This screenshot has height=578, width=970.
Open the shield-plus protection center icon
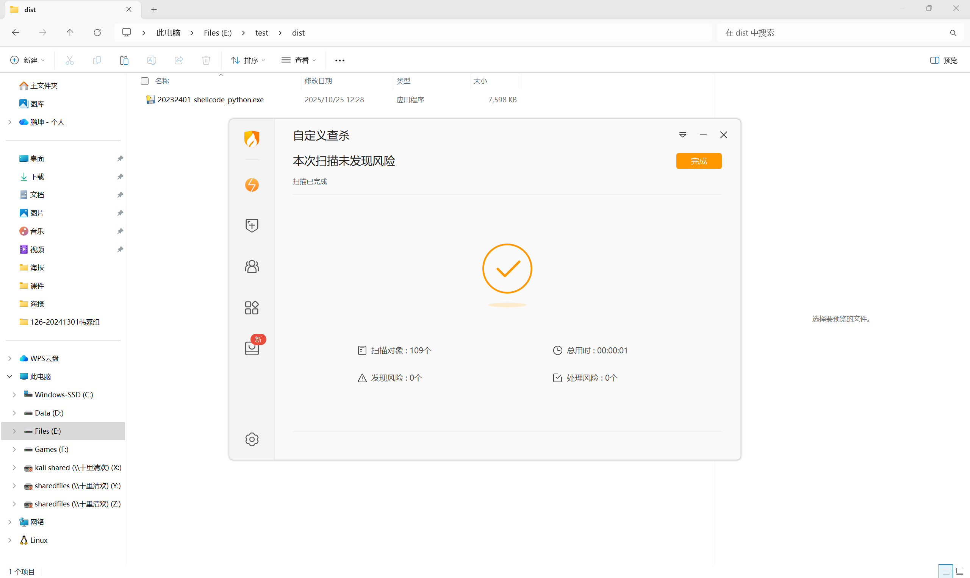(252, 225)
